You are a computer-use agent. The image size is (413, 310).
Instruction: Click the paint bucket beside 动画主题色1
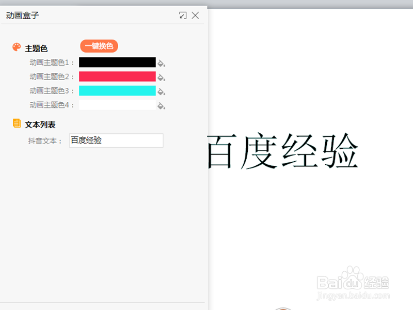(161, 63)
